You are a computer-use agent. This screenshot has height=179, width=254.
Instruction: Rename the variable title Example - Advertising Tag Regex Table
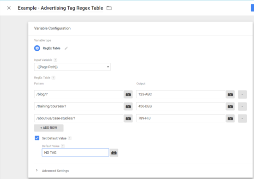[x=60, y=8]
